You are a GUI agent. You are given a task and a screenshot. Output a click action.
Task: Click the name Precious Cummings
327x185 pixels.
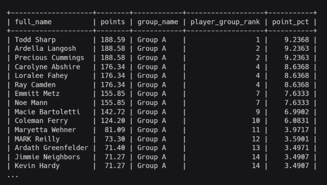(x=49, y=58)
